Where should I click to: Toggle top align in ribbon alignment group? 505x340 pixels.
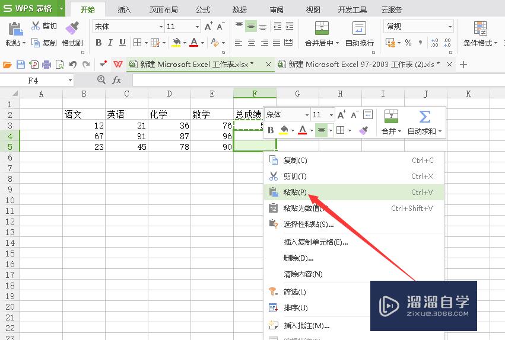point(239,26)
